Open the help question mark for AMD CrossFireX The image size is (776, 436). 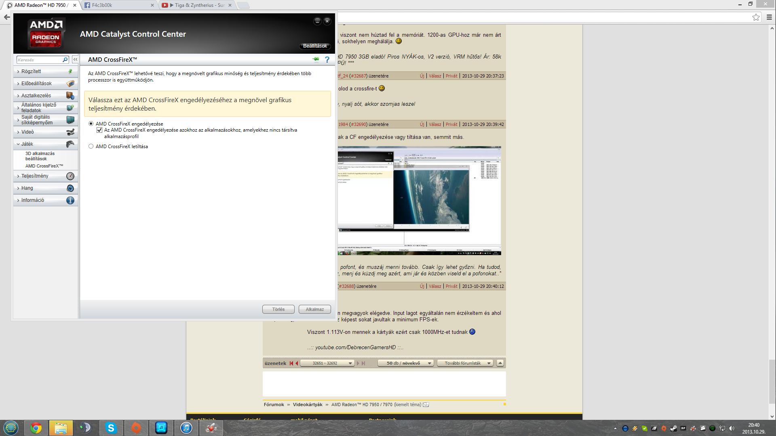(x=327, y=60)
